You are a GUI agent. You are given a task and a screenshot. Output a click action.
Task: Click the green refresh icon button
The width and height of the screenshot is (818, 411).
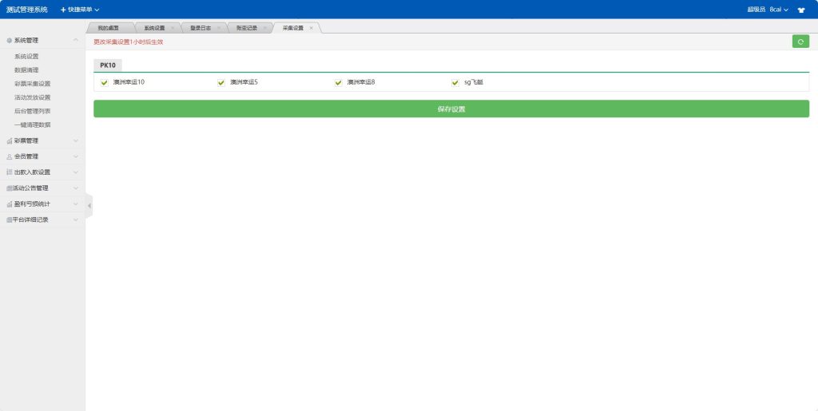(x=800, y=41)
